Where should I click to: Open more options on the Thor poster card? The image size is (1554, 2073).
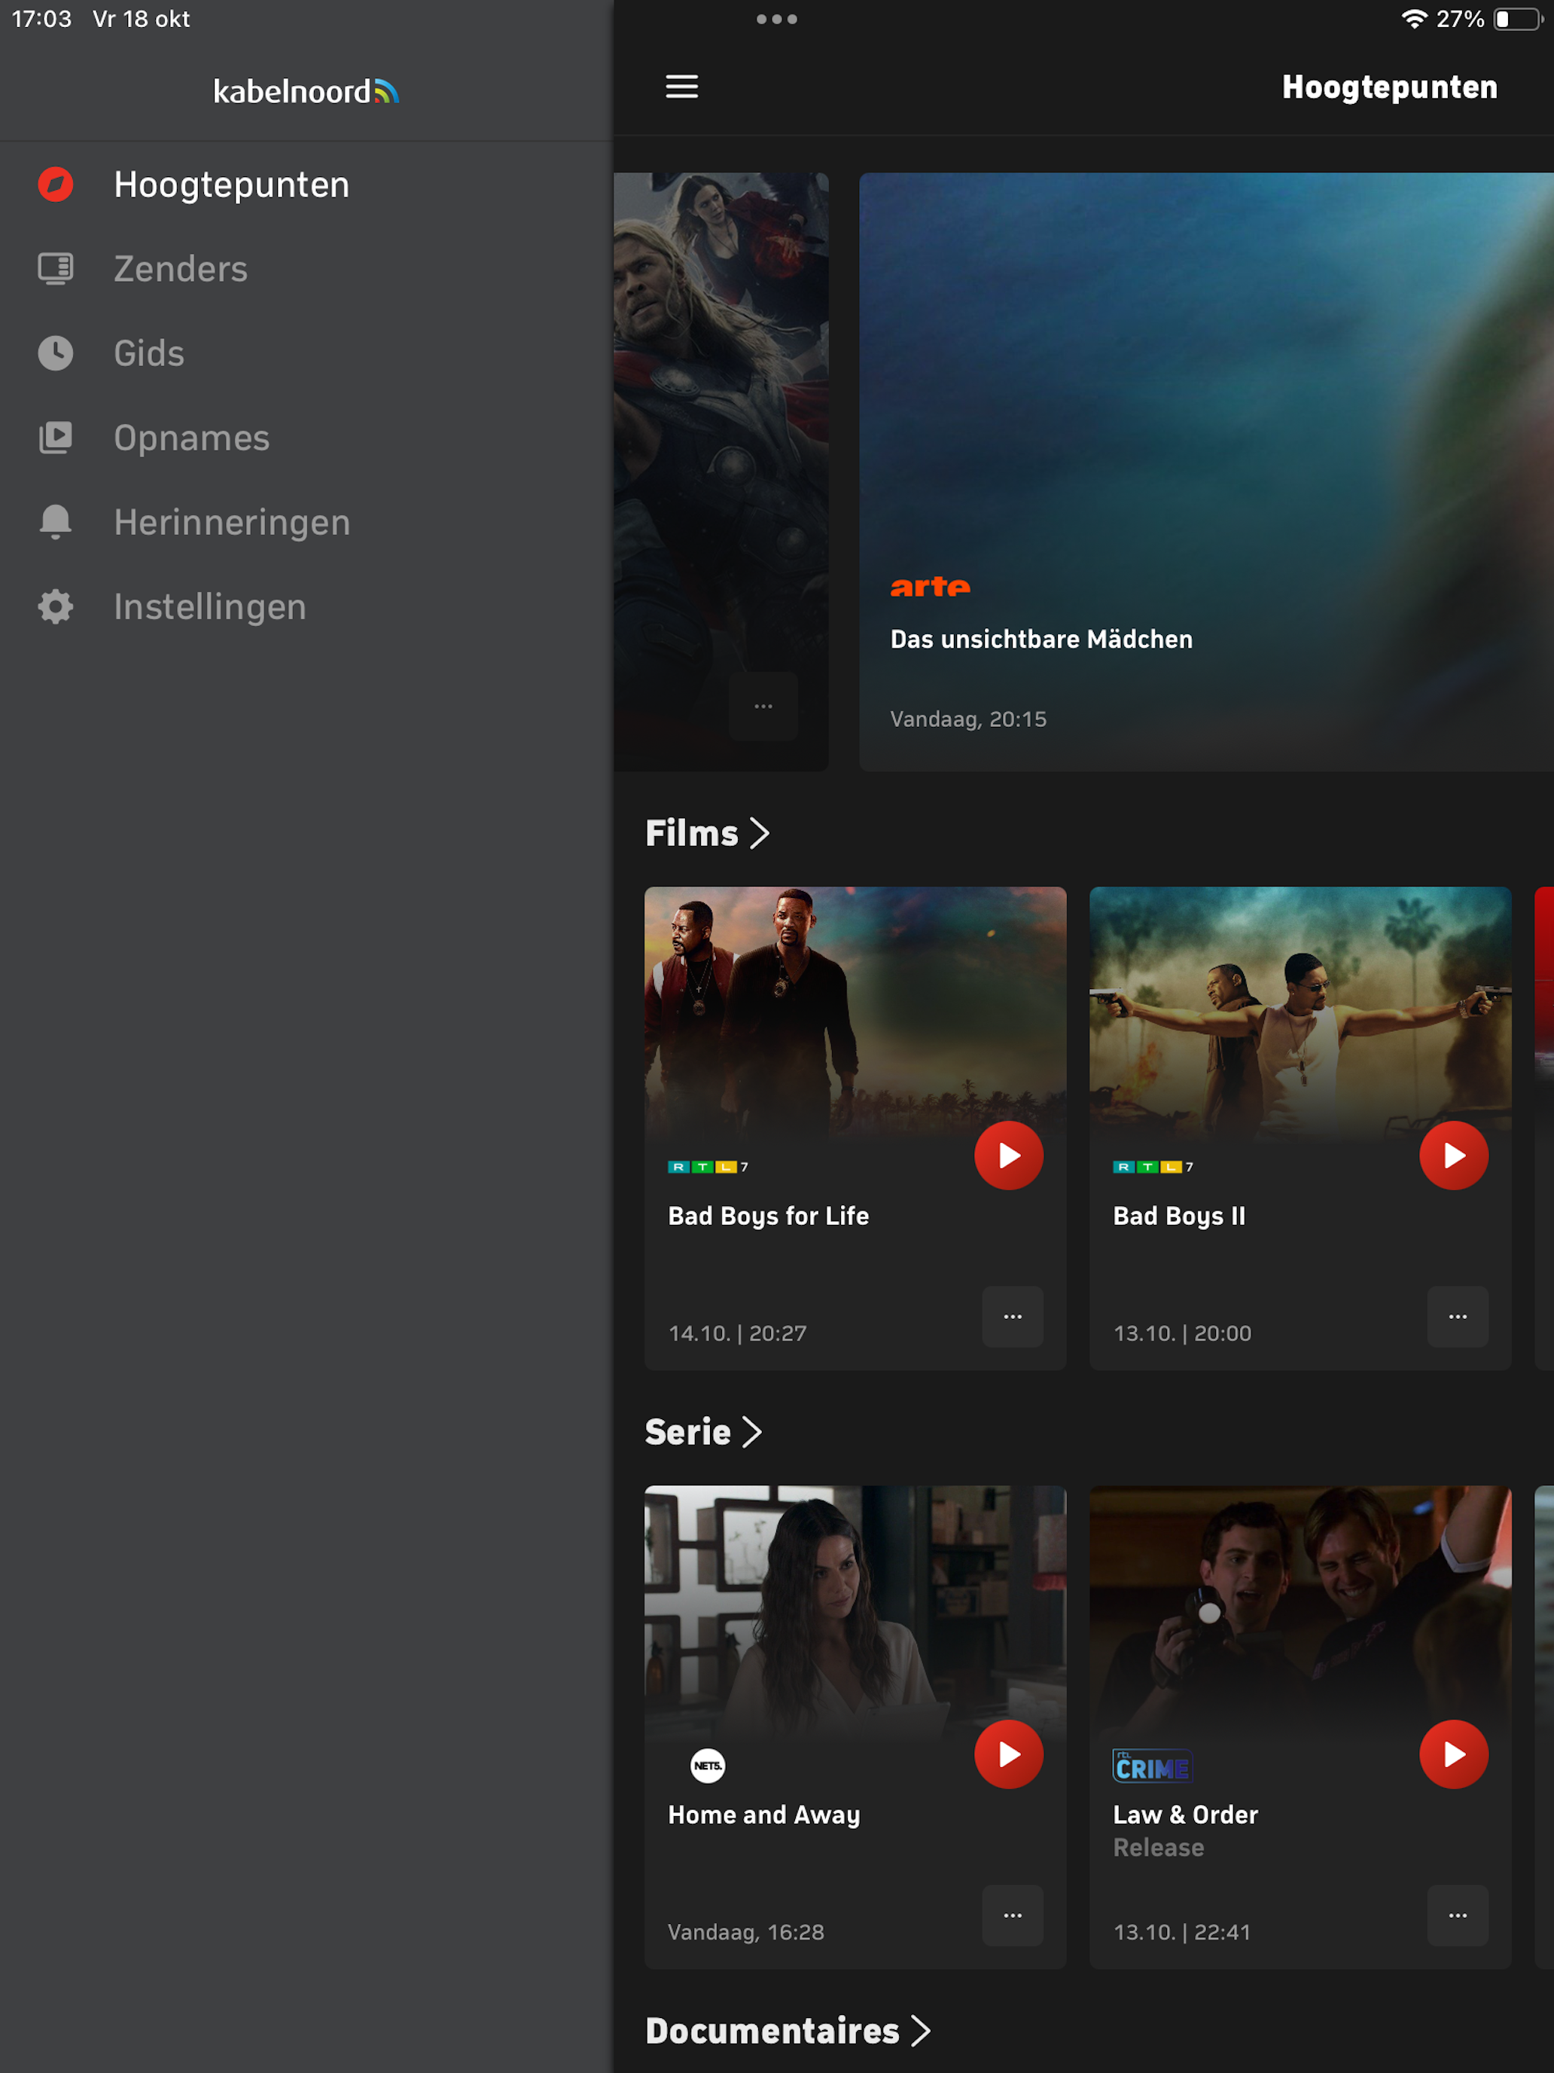pos(763,706)
